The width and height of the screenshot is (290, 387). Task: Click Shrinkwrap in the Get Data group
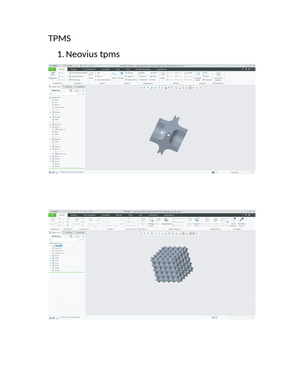coord(75,80)
